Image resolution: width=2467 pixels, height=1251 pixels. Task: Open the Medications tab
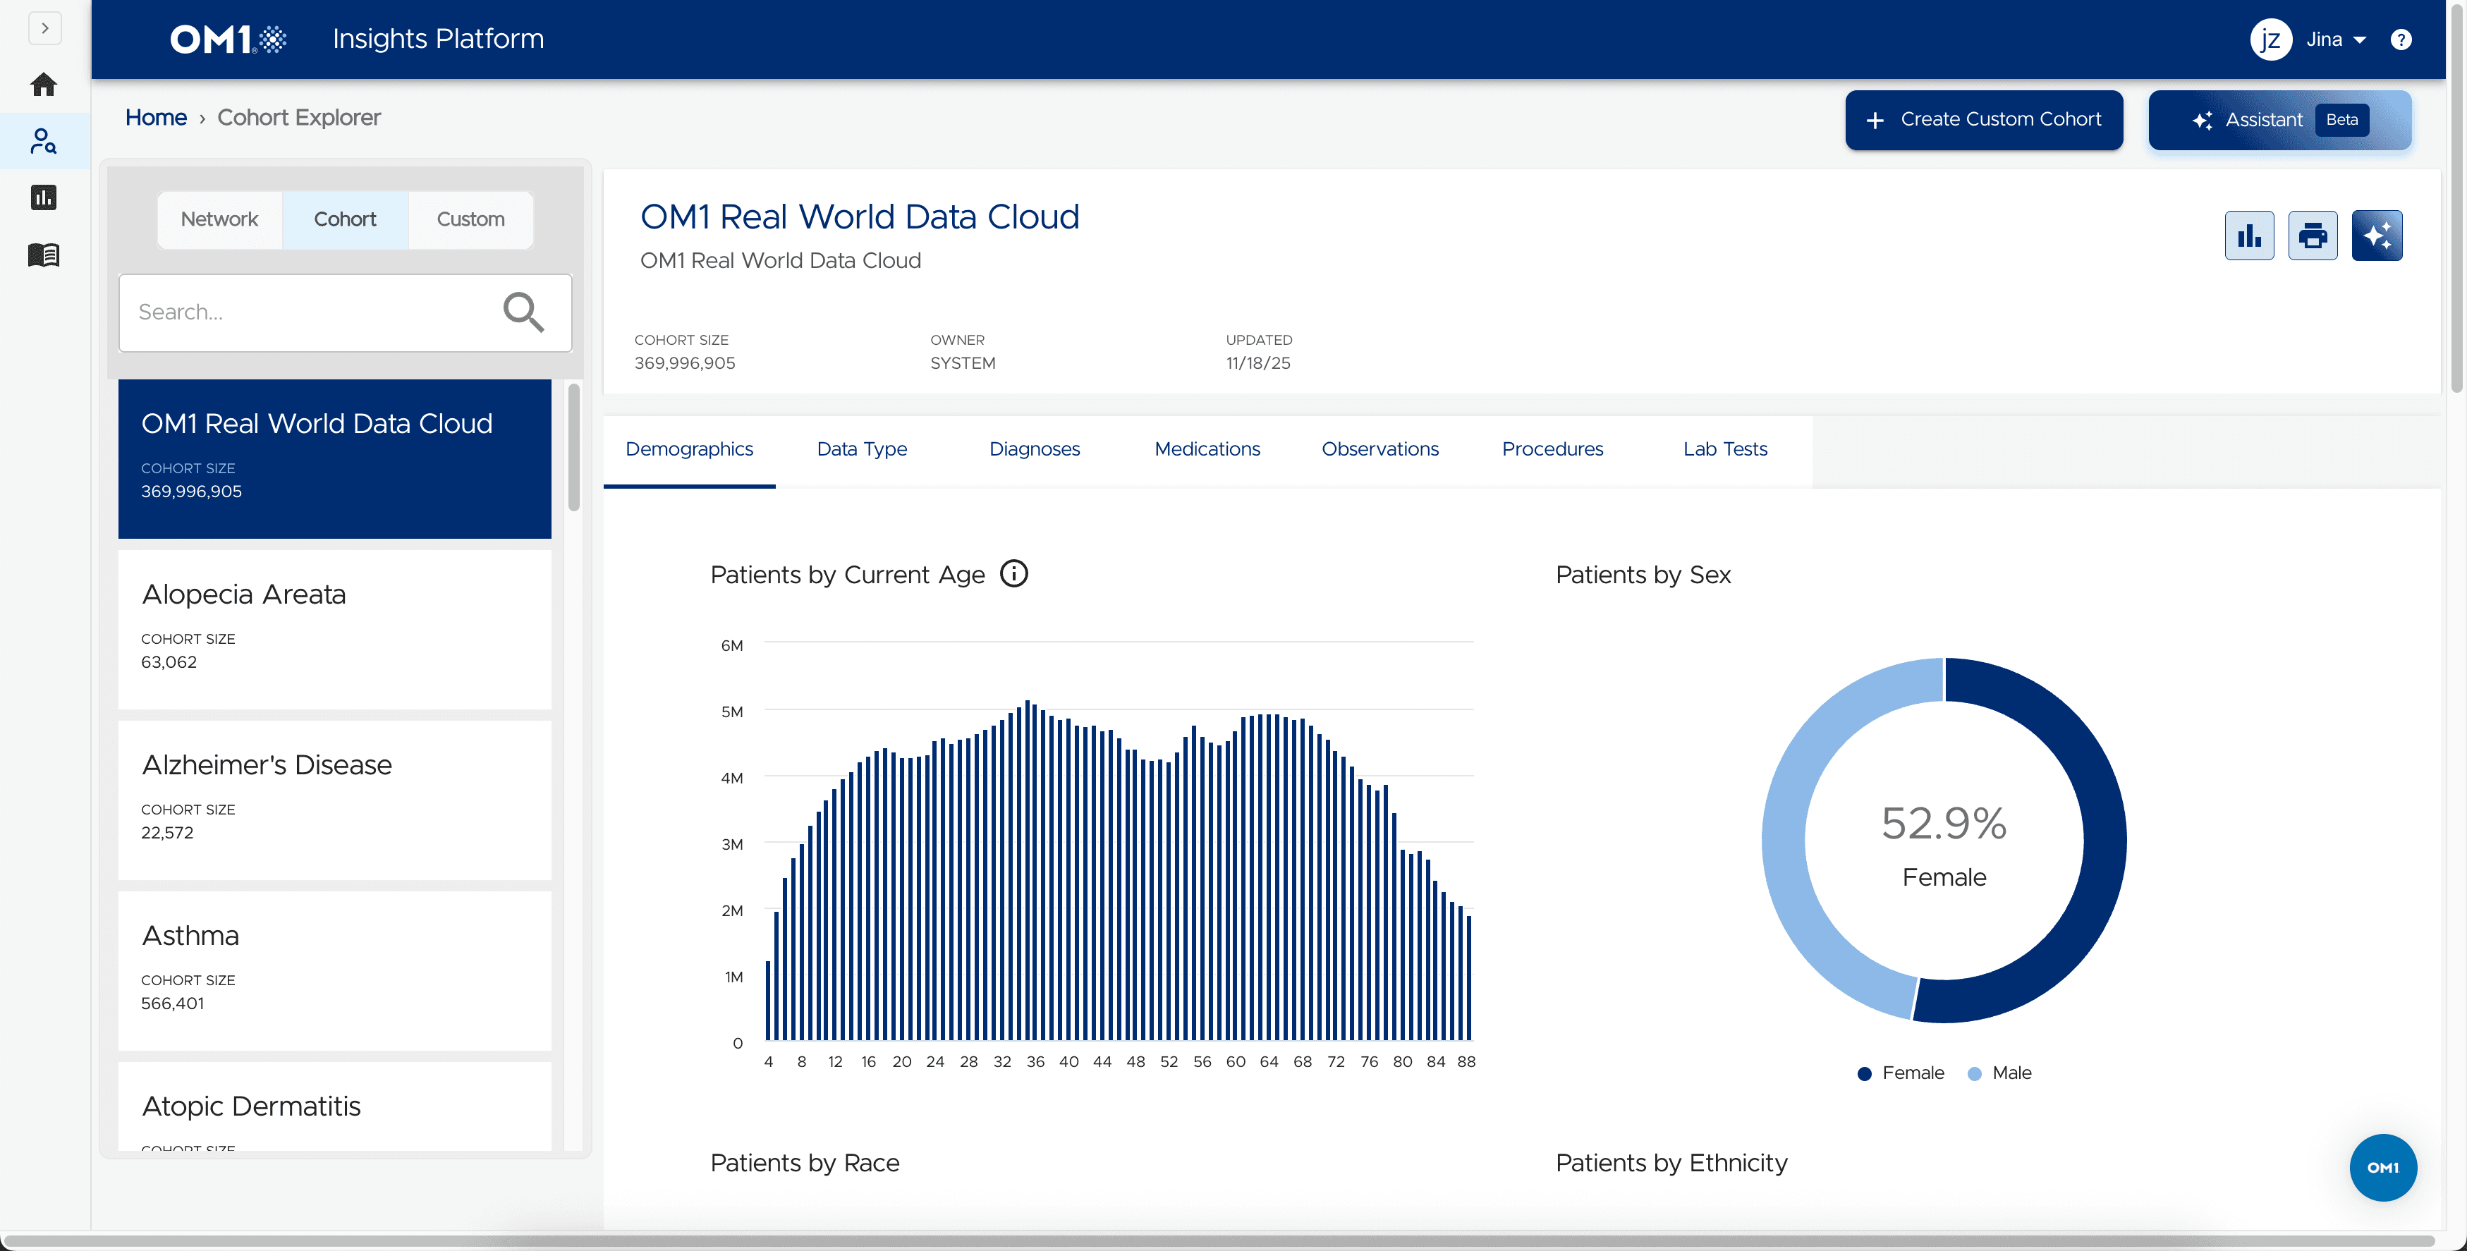1207,449
